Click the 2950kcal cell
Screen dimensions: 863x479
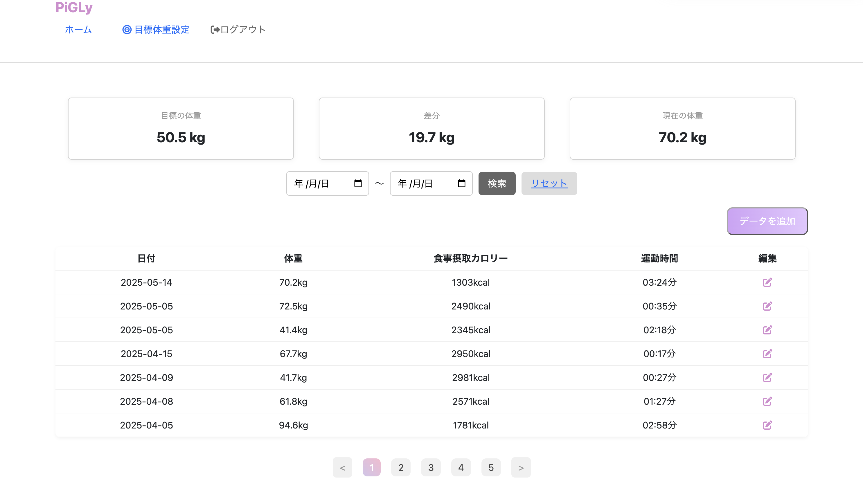point(471,354)
